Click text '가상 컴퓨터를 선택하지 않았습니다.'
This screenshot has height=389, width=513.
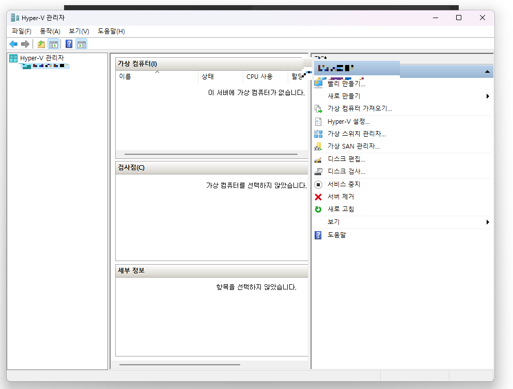pos(256,186)
